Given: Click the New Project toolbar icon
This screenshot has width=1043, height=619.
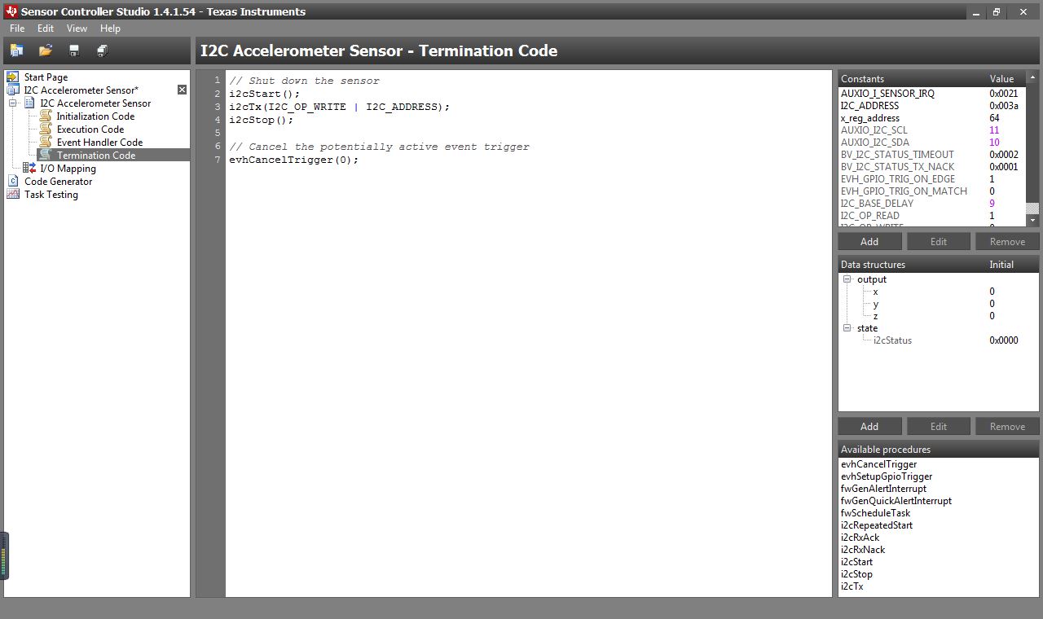Looking at the screenshot, I should coord(16,50).
